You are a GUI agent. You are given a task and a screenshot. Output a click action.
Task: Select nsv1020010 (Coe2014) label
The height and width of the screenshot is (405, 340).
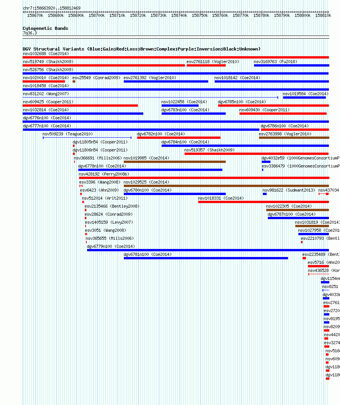click(x=46, y=78)
